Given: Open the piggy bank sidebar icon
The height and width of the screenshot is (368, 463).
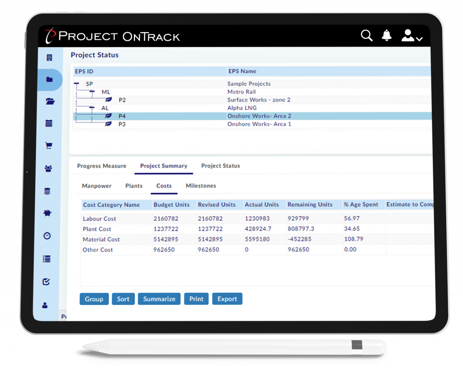Looking at the screenshot, I should pos(47,213).
